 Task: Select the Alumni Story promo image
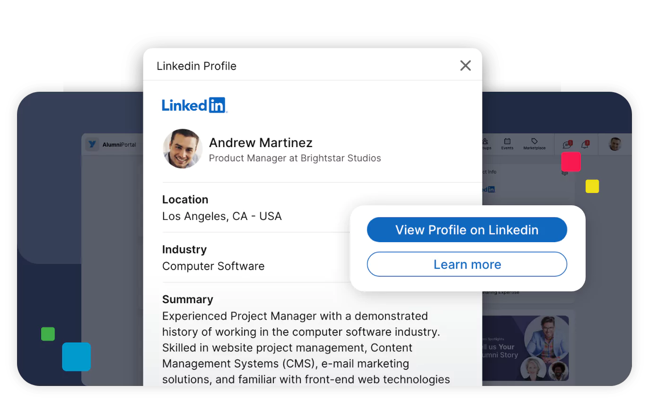tap(525, 348)
